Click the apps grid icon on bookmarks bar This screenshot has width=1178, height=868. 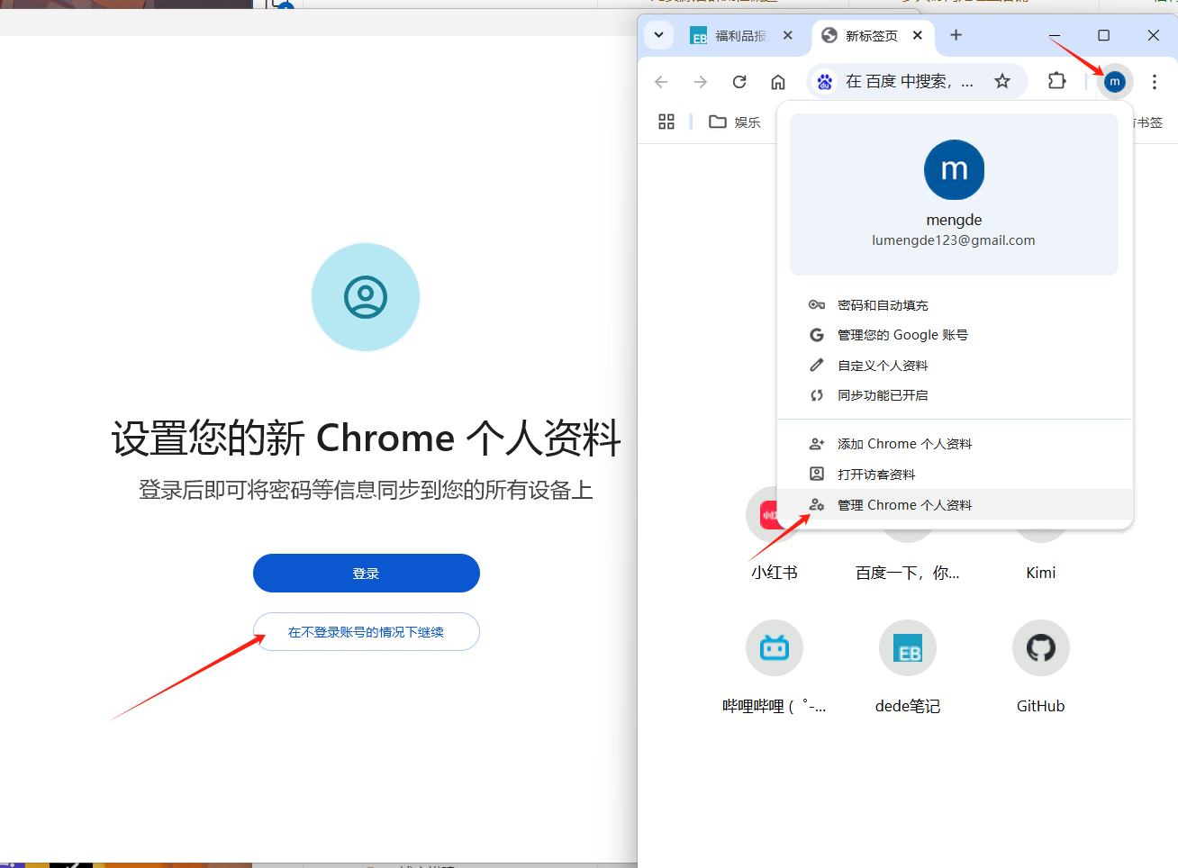[x=666, y=122]
